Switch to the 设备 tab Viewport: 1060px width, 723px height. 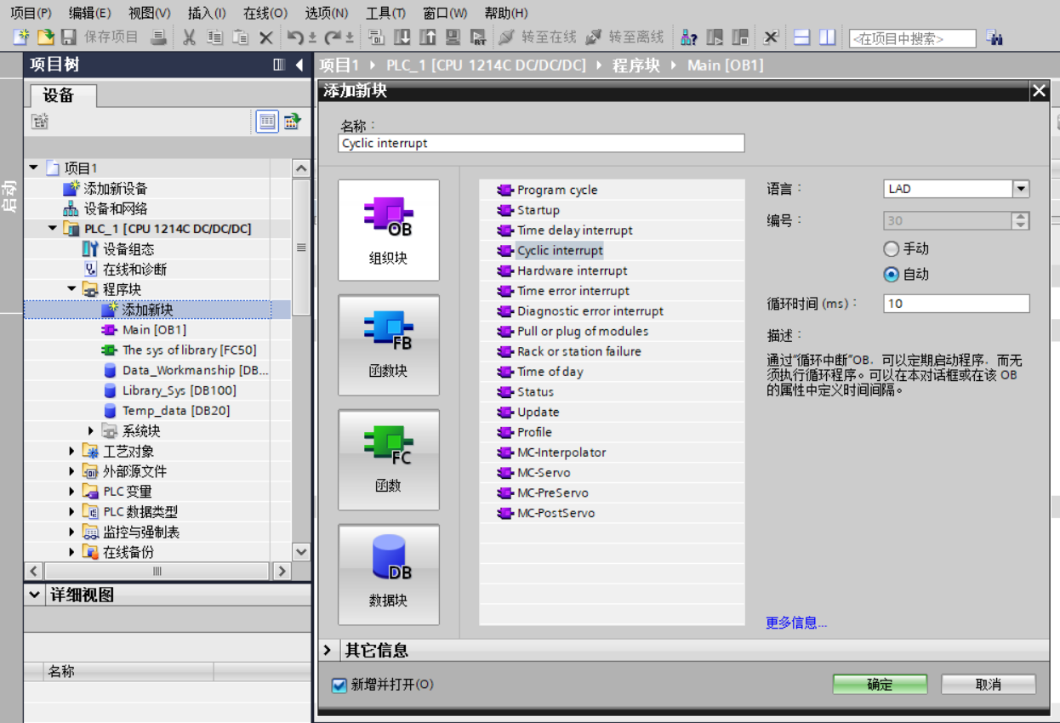pyautogui.click(x=59, y=95)
